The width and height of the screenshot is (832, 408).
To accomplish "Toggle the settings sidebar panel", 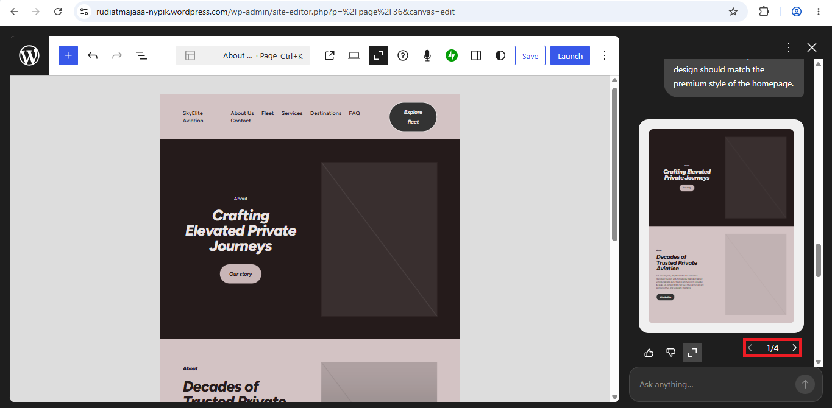I will (476, 55).
